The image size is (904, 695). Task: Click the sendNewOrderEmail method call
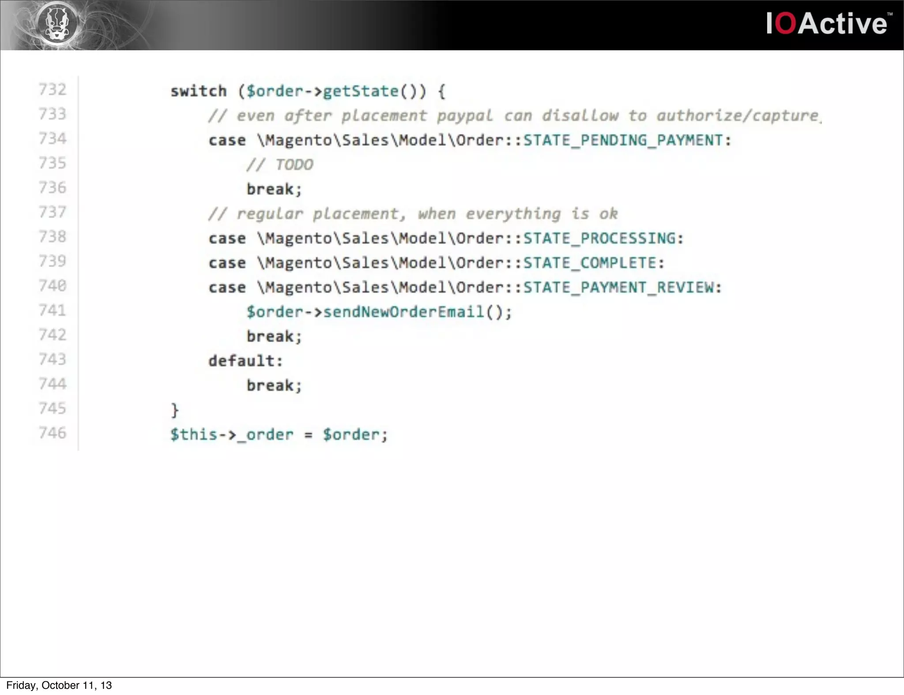[404, 312]
